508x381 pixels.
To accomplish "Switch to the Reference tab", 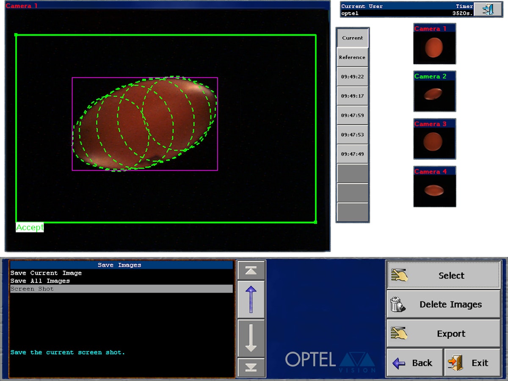I will click(x=352, y=57).
